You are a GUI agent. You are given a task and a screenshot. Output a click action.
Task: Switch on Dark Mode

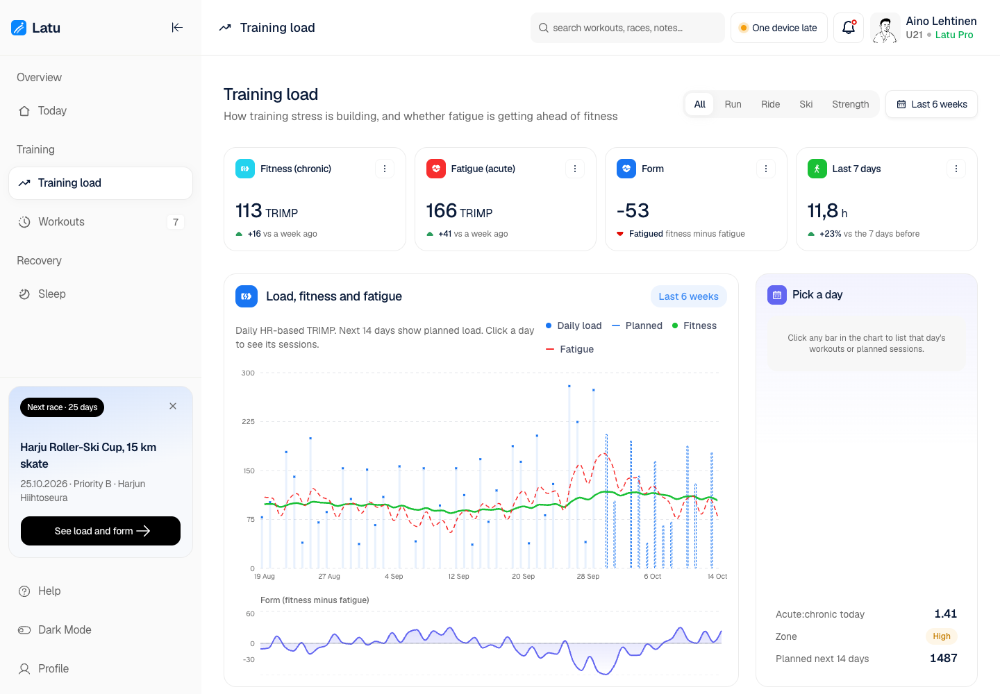(x=101, y=630)
